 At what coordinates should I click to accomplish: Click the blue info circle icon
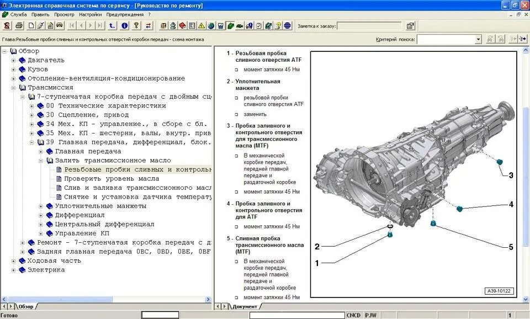(x=125, y=26)
